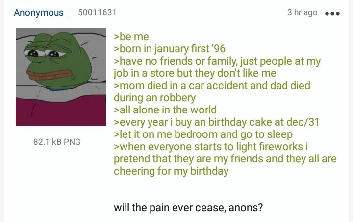Click the 'born in january first '96' line

[170, 49]
